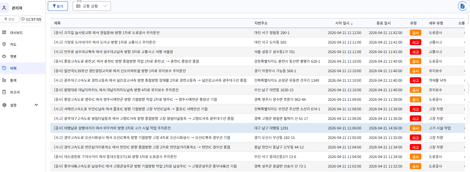Click the Excel export icon

[462, 6]
